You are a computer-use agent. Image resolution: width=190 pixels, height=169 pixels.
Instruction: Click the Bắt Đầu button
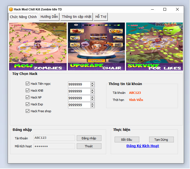click(127, 140)
